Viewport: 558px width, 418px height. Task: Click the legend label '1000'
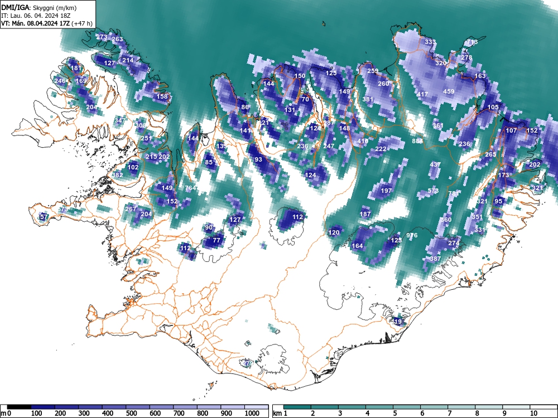[252, 413]
